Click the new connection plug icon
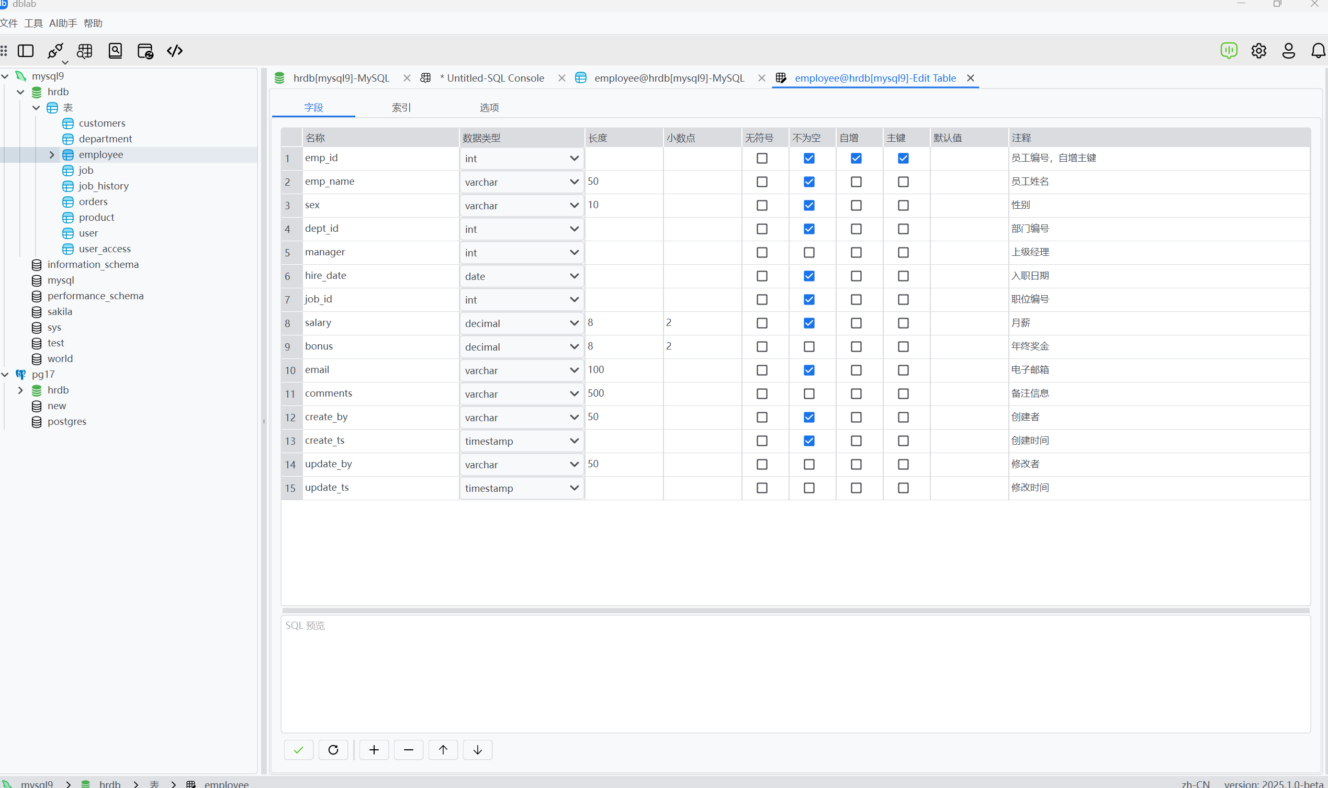This screenshot has width=1328, height=788. (55, 51)
